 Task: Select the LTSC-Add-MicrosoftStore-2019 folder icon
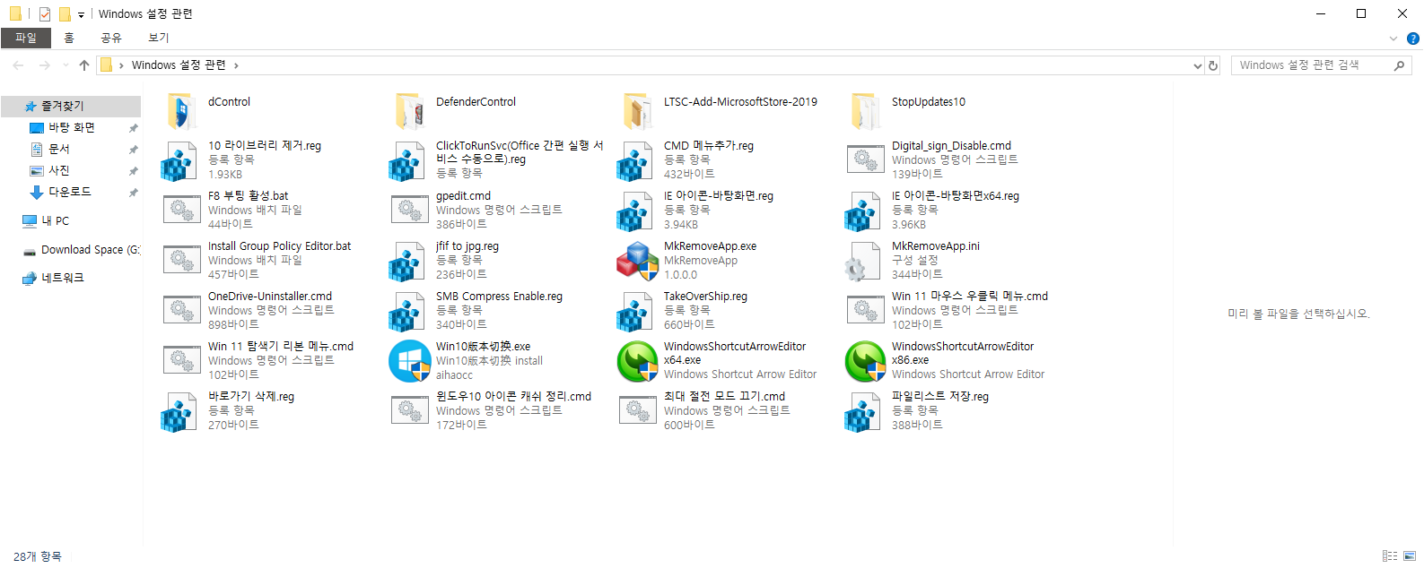click(x=637, y=111)
